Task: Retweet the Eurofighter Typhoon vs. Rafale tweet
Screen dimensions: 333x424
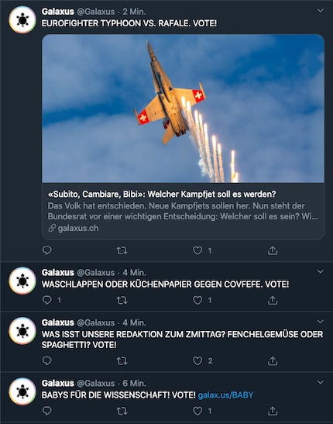Action: click(x=122, y=250)
